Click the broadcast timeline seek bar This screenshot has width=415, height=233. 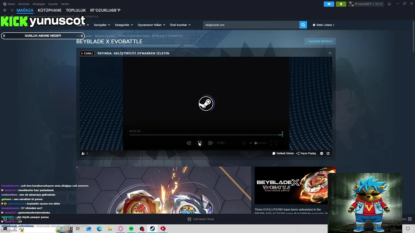click(x=206, y=135)
